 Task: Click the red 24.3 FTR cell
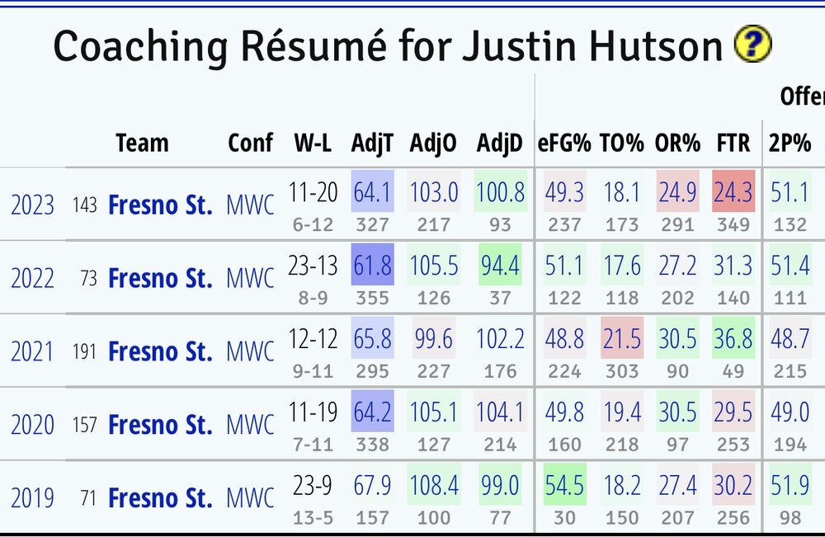coord(733,193)
